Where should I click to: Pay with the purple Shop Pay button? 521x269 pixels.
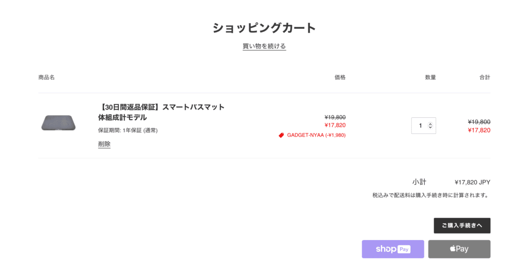click(393, 249)
